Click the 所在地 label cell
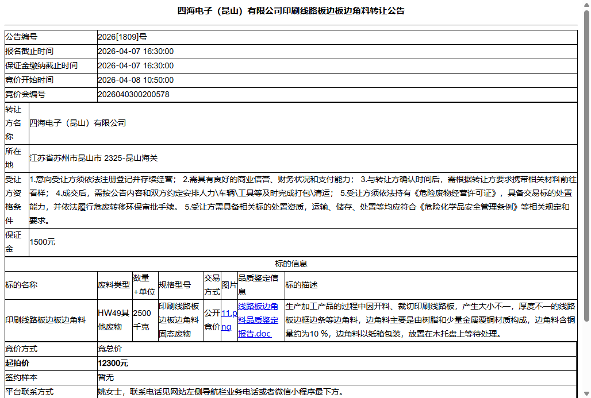The image size is (591, 398). pyautogui.click(x=17, y=158)
